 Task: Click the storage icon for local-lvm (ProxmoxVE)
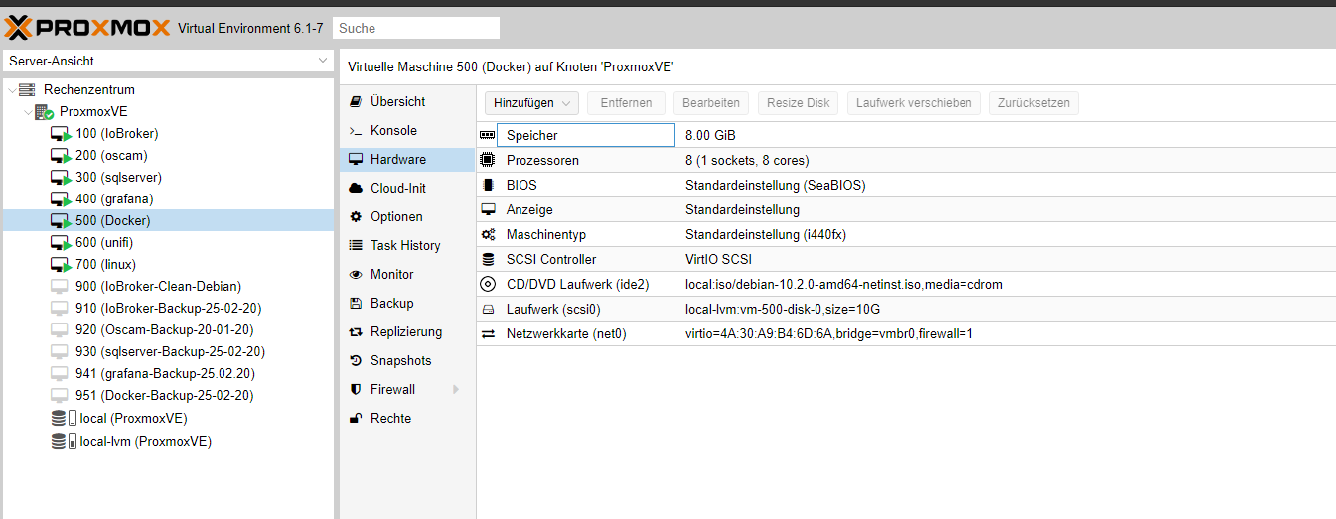coord(64,441)
